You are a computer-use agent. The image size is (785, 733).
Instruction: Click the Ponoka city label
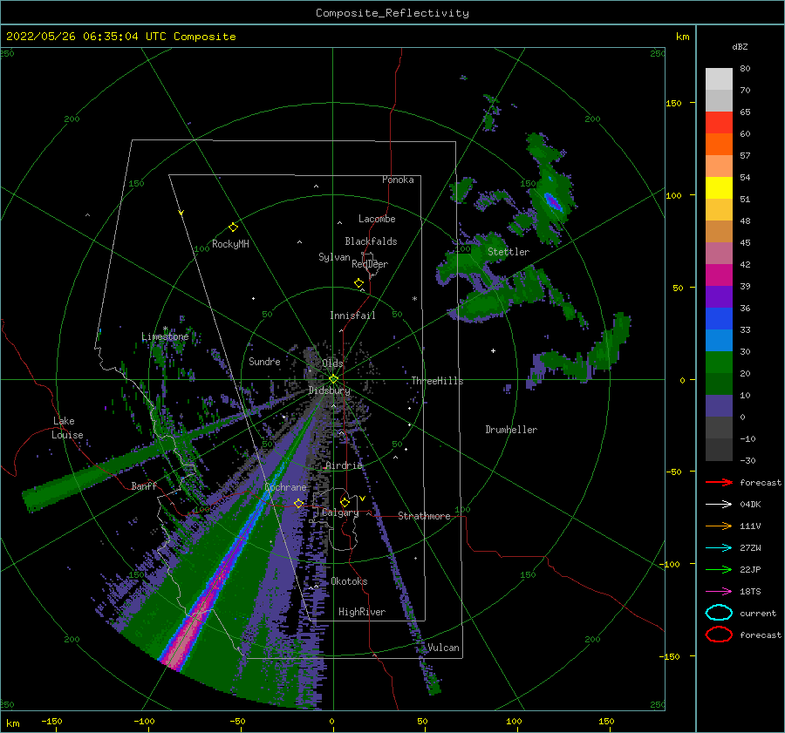pos(398,180)
